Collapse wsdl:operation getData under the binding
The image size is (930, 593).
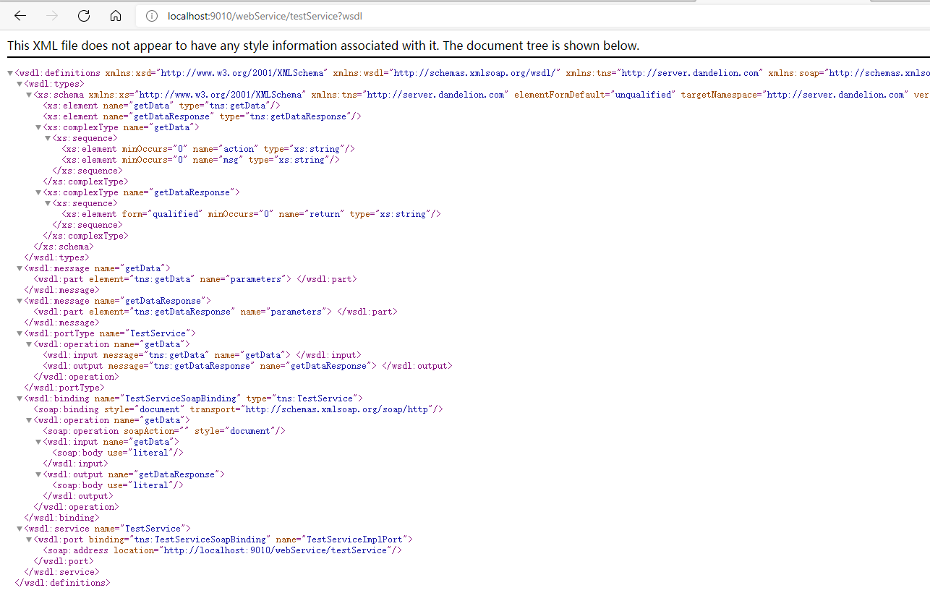tap(29, 420)
